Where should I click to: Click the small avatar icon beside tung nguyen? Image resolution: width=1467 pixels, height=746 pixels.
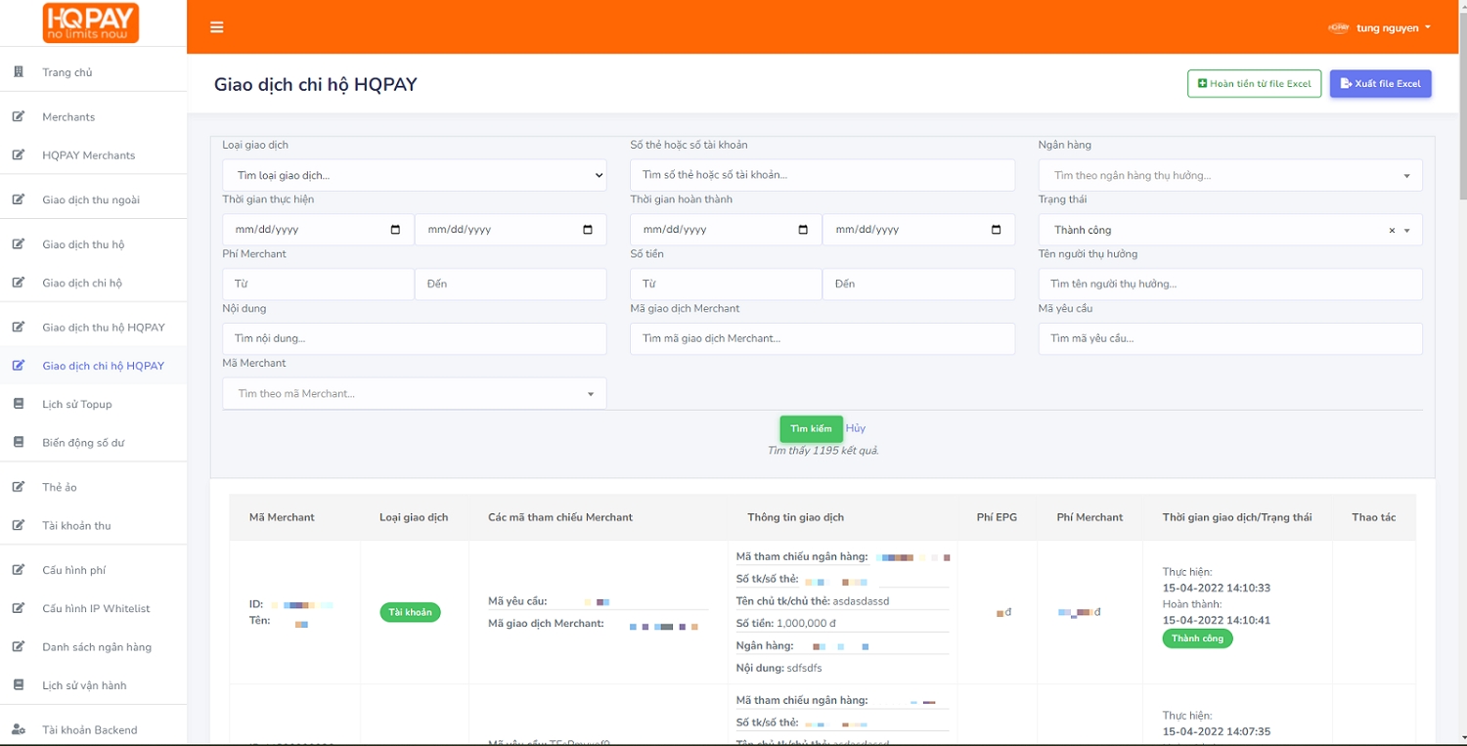coord(1339,27)
